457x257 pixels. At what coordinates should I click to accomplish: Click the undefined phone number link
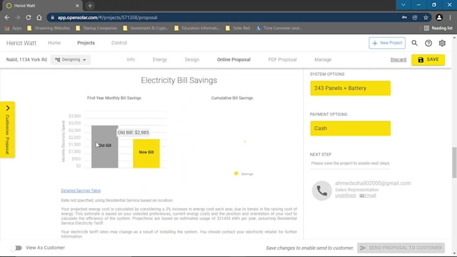(x=345, y=195)
